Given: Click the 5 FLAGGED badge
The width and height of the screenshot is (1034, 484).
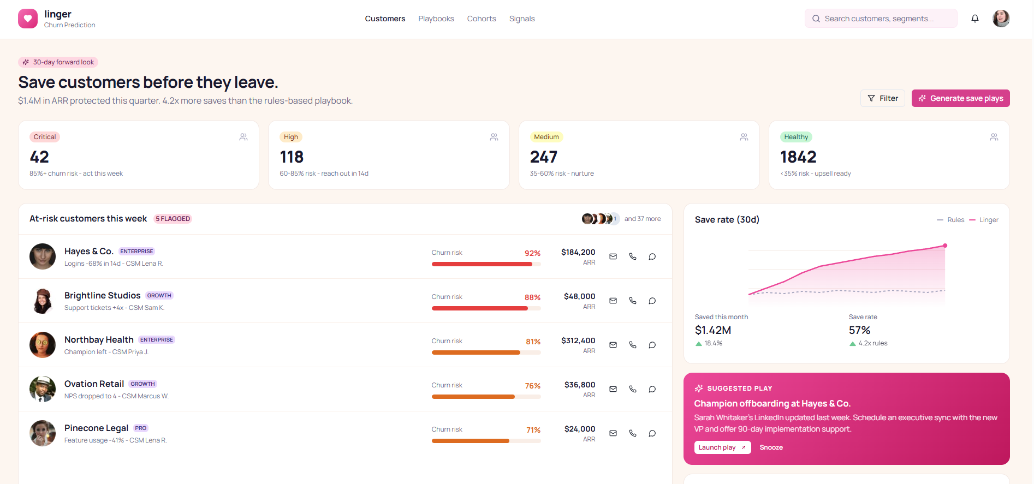Looking at the screenshot, I should [x=173, y=219].
